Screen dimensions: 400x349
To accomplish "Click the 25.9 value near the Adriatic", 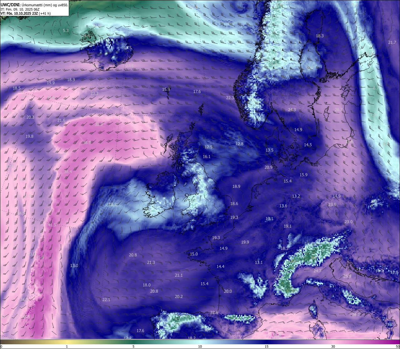I will point(347,276).
